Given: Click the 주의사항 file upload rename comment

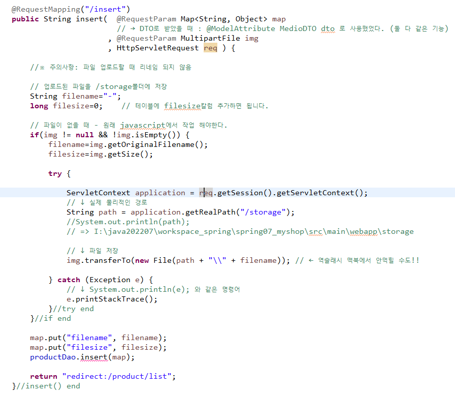Looking at the screenshot, I should coord(111,68).
